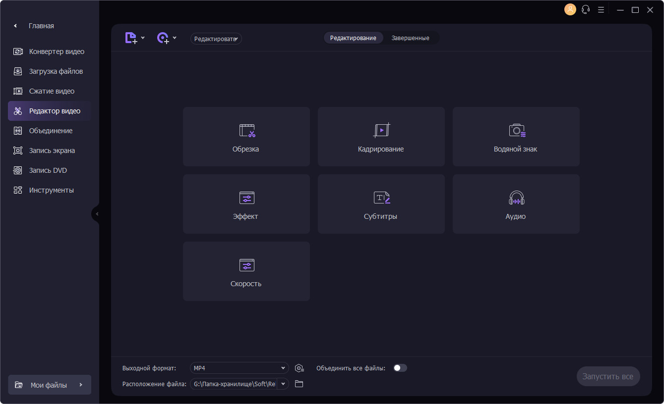The height and width of the screenshot is (404, 664).
Task: Click the Сжатие видео compress icon
Action: point(18,91)
